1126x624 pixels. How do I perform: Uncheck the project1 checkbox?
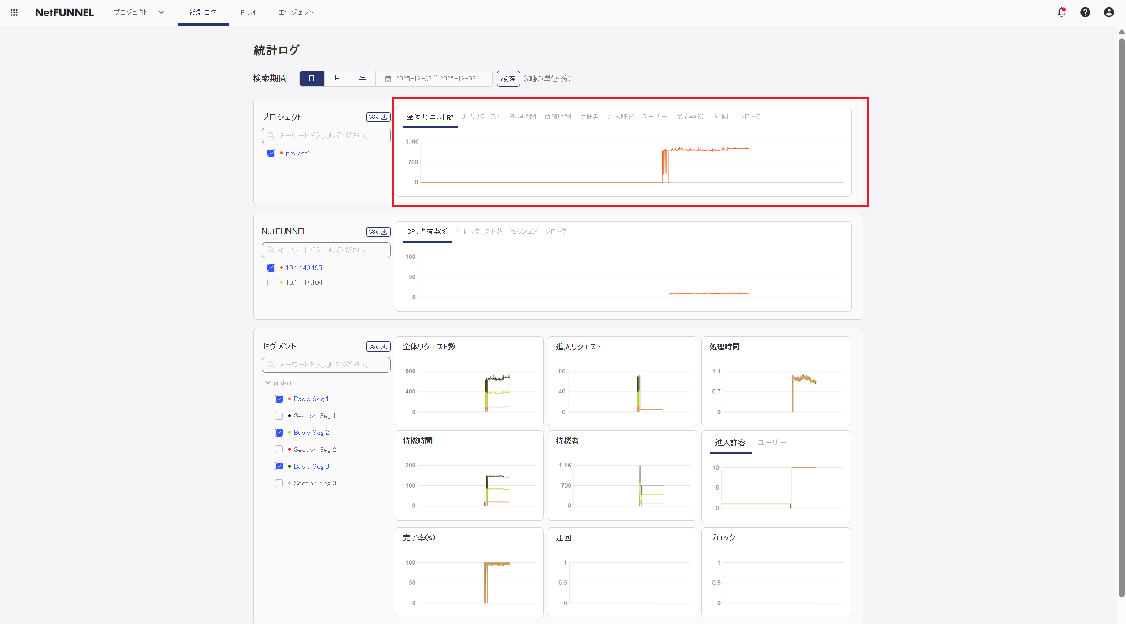pos(271,153)
